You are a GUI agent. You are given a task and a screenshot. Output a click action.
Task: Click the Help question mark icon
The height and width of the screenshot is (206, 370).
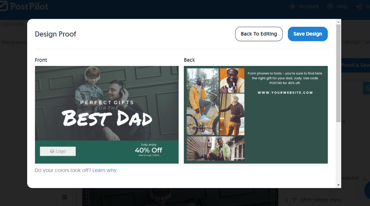coord(330,7)
